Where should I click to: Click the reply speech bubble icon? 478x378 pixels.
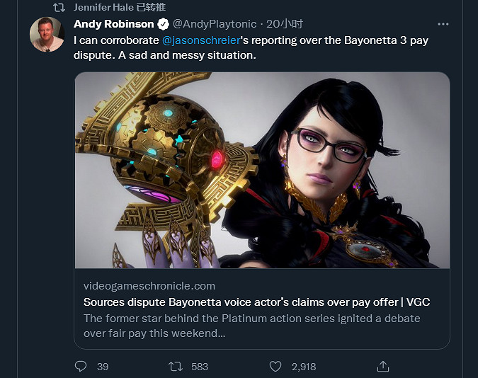[81, 366]
